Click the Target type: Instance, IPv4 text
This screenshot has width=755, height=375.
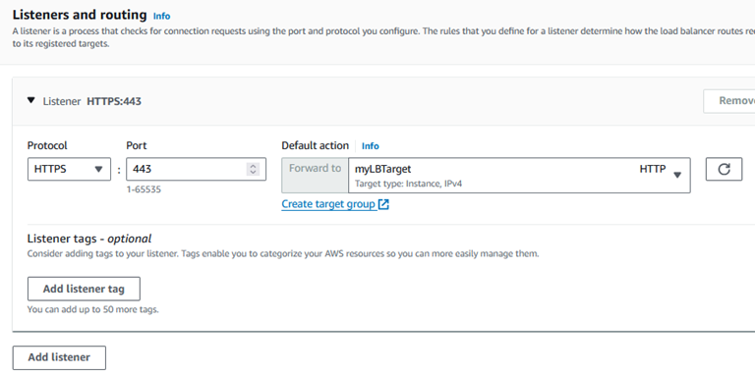[408, 184]
